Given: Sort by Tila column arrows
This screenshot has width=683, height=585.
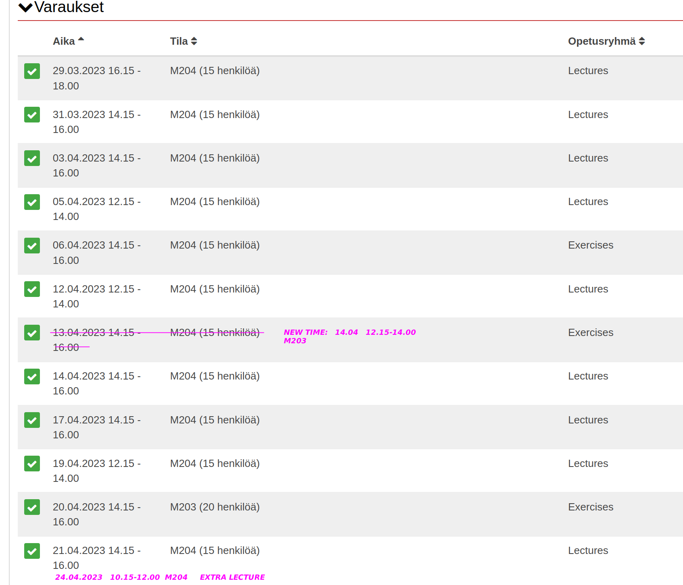Looking at the screenshot, I should [194, 41].
